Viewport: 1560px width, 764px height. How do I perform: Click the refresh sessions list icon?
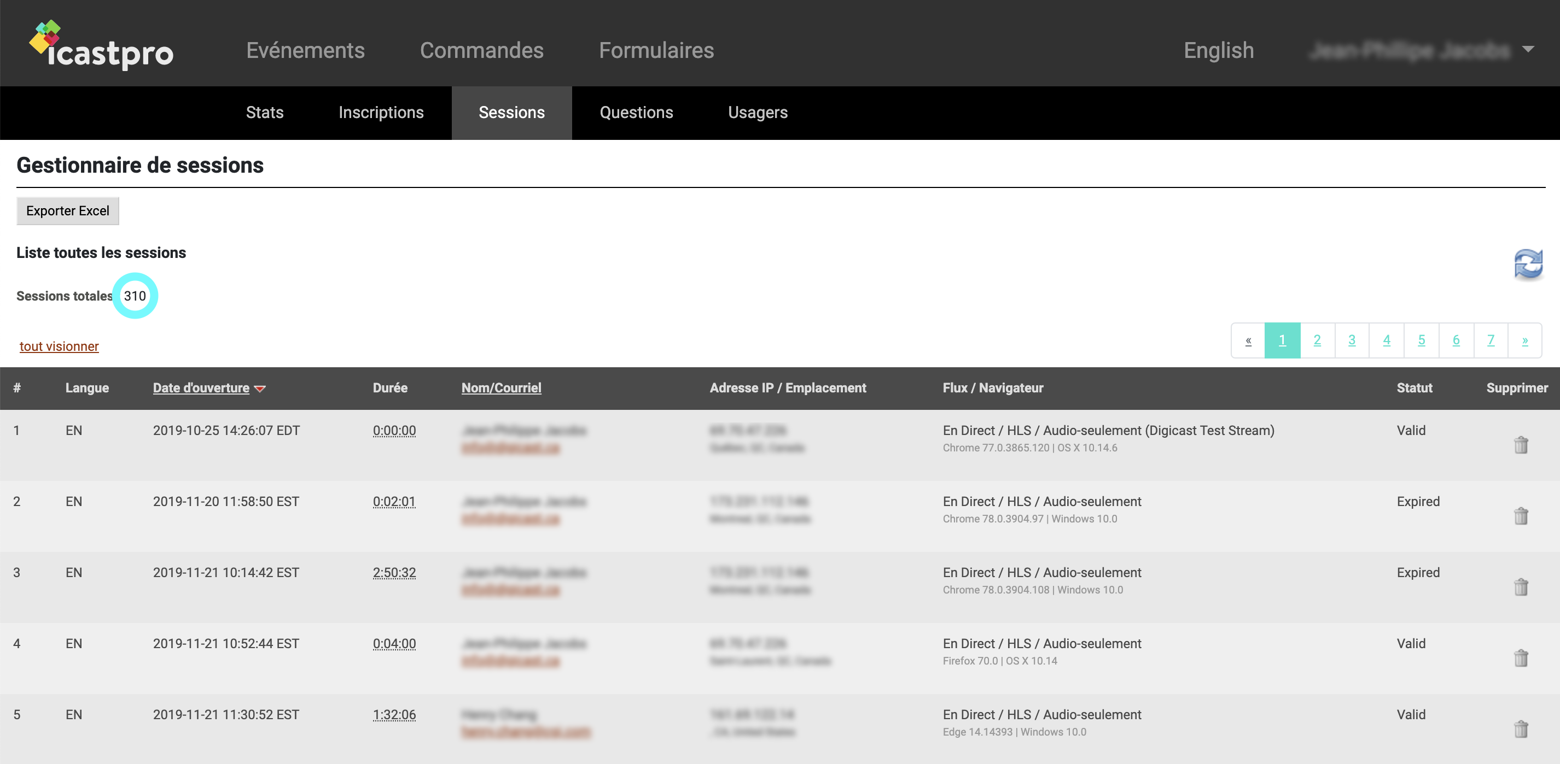(1527, 265)
